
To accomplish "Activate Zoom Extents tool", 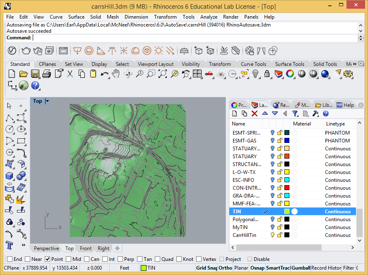I will [x=163, y=74].
